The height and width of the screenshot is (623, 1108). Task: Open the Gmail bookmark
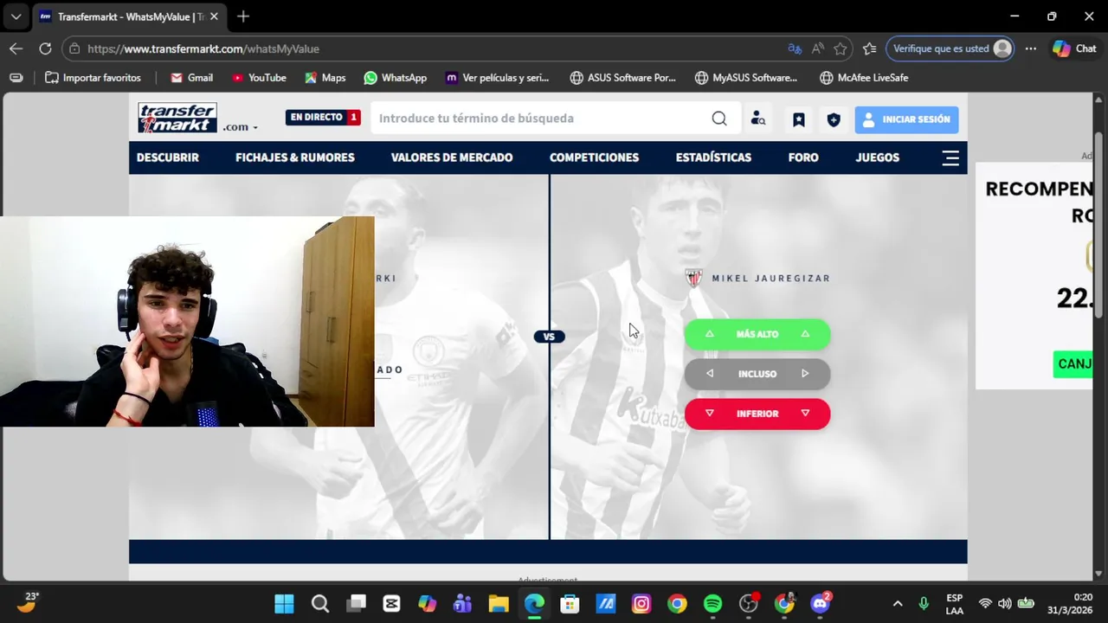pos(191,78)
